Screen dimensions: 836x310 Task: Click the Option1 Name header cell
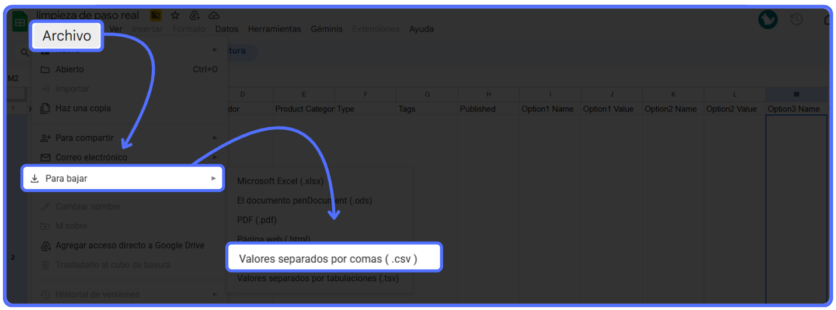coord(549,109)
